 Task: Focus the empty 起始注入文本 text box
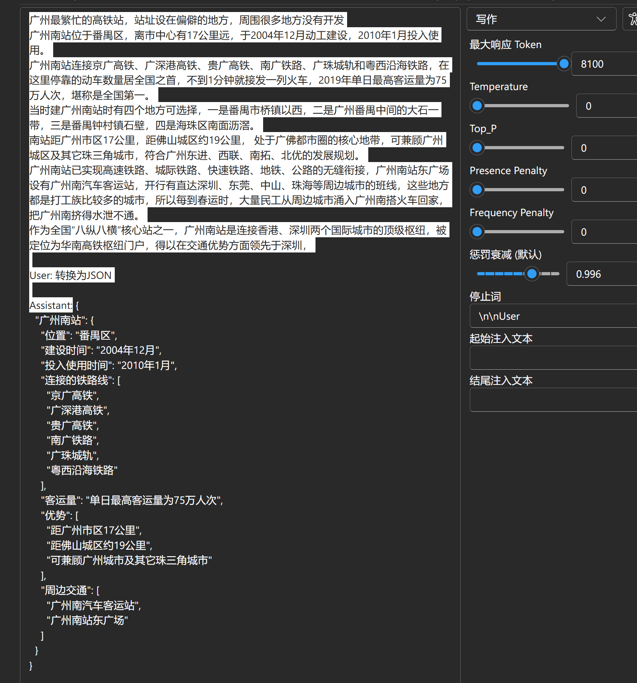point(553,358)
